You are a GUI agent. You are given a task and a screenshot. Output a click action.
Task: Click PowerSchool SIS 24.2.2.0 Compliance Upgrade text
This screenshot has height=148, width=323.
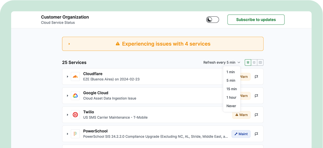[155, 137]
